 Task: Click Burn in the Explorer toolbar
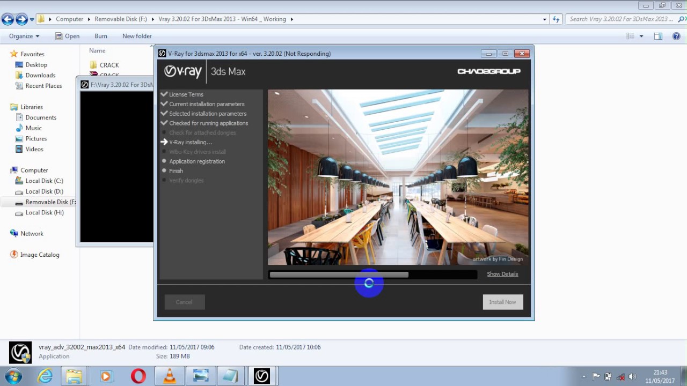(x=101, y=36)
